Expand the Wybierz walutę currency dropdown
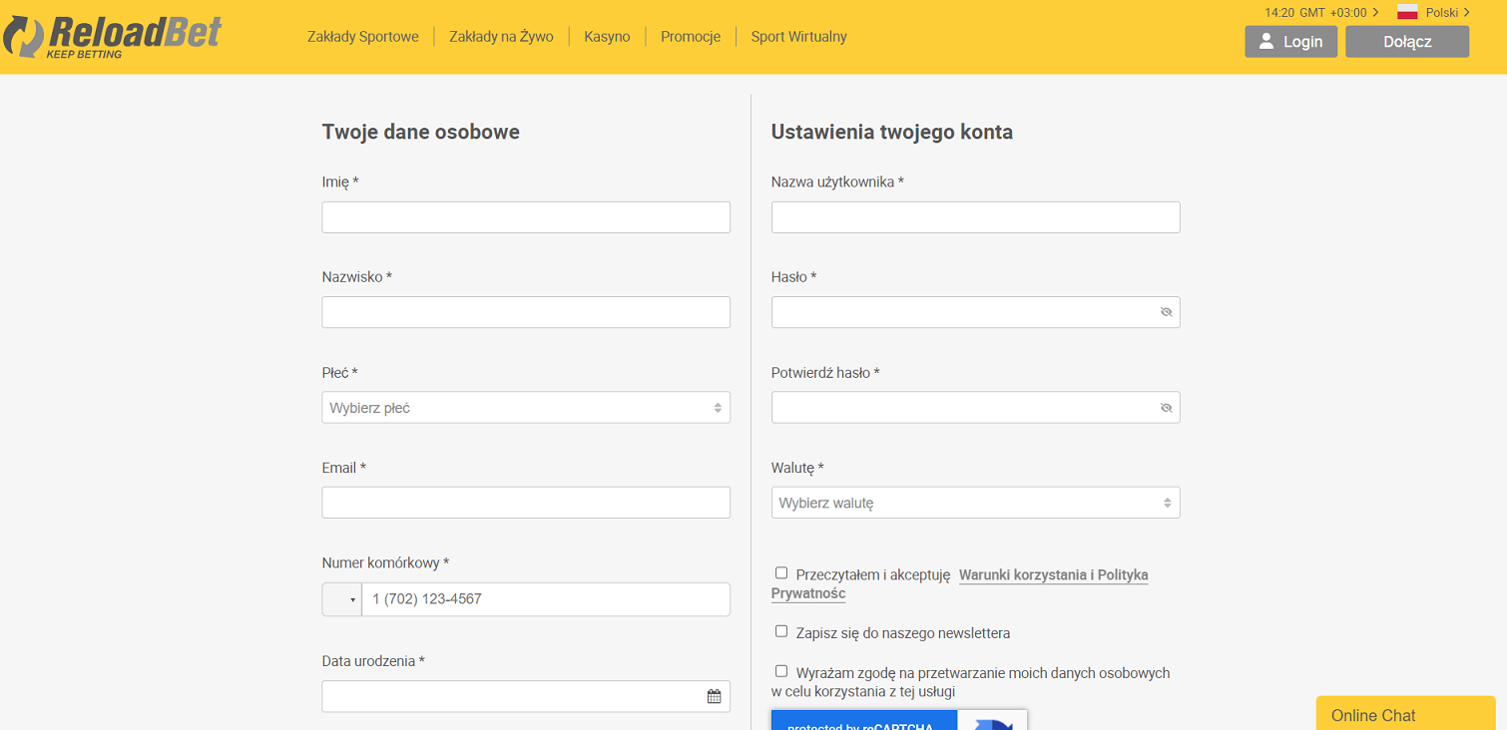Screen dimensions: 1507x730 click(975, 504)
